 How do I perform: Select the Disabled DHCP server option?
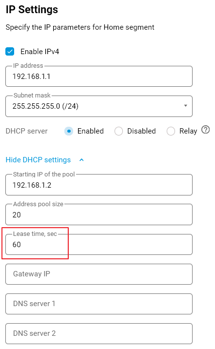tap(118, 131)
